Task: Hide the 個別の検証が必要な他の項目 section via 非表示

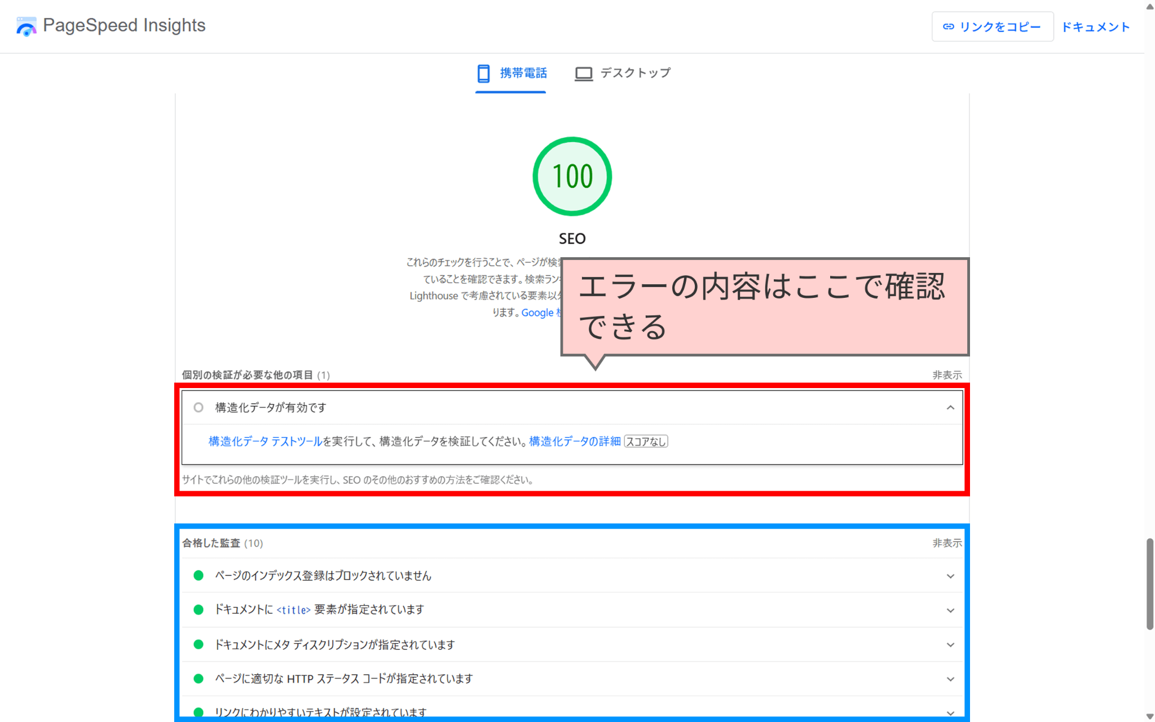Action: [x=947, y=375]
